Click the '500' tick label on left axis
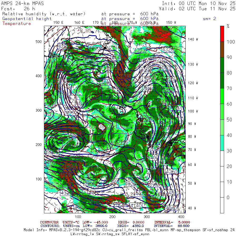Image resolution: width=237 pixels, height=237 pixels. [x=38, y=42]
